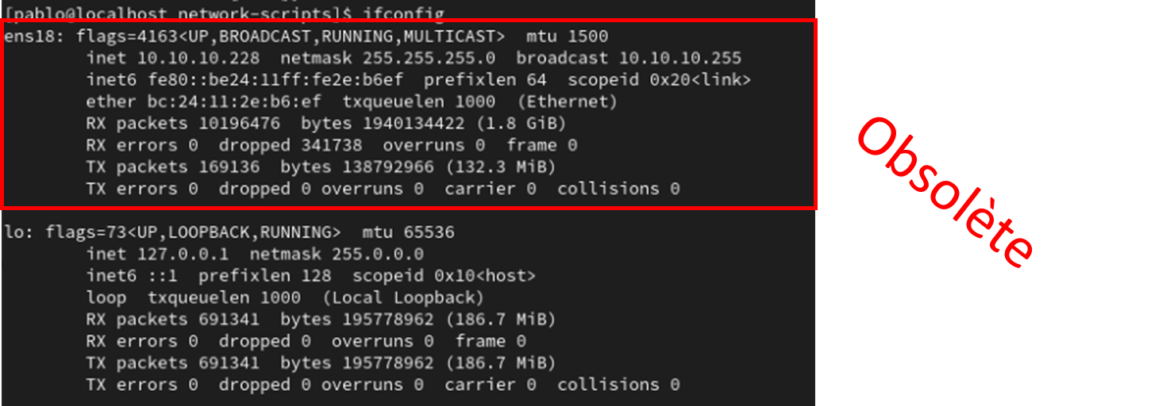The width and height of the screenshot is (1151, 406).
Task: Click the scopeid 0x10<host> text
Action: tap(445, 276)
